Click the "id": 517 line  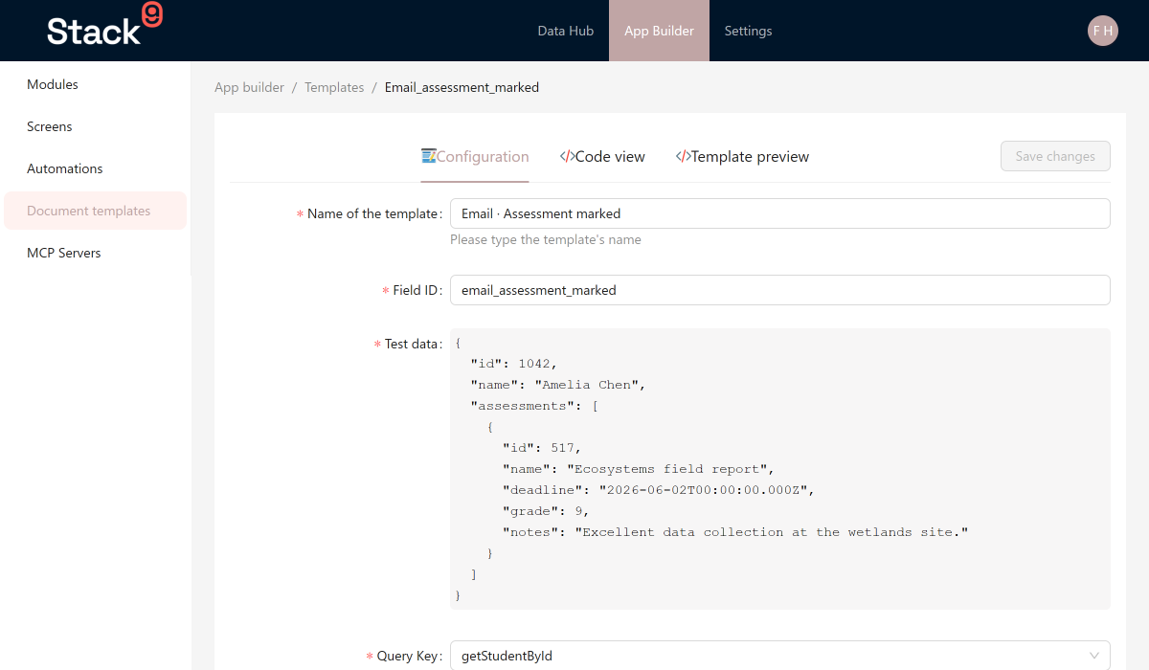(542, 448)
